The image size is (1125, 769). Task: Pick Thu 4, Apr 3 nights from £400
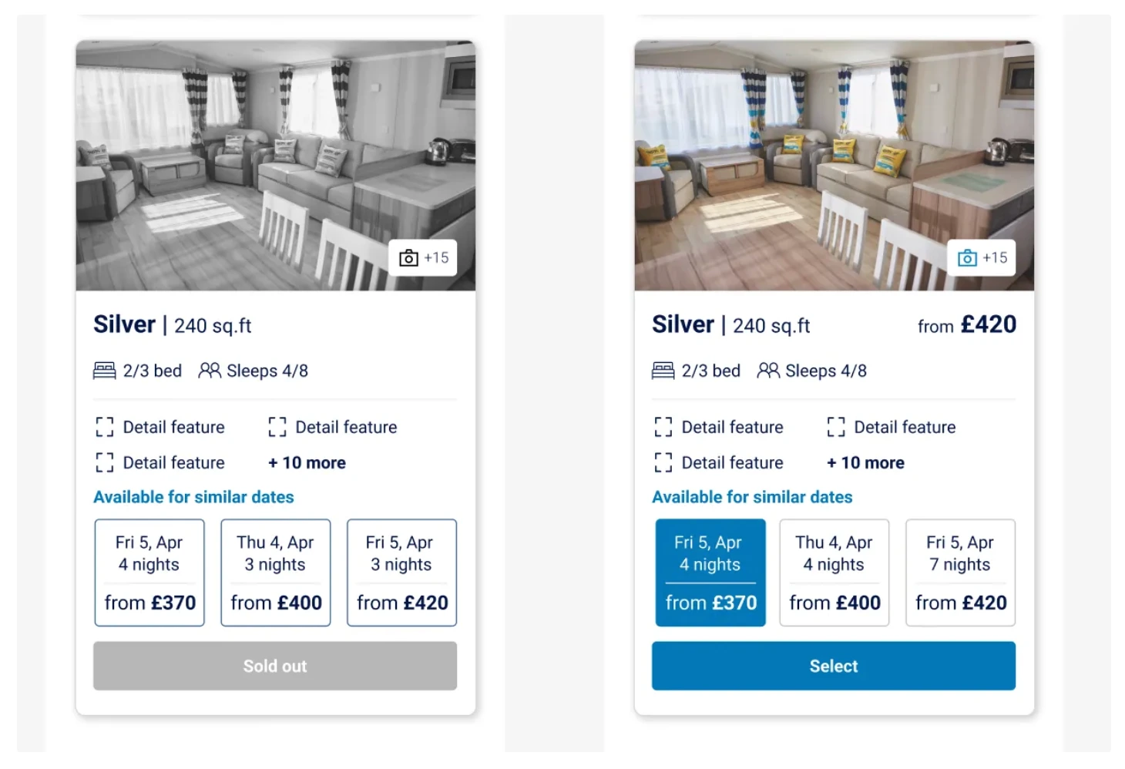coord(275,573)
